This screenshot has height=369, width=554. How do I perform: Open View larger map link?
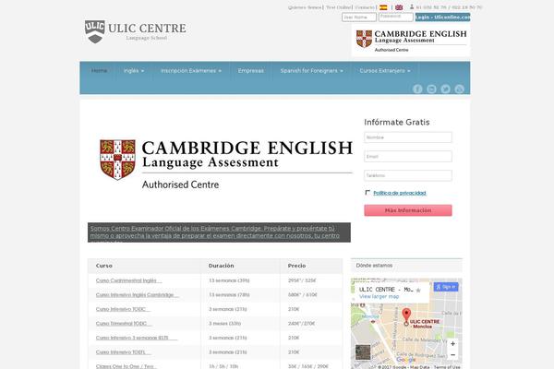379,297
